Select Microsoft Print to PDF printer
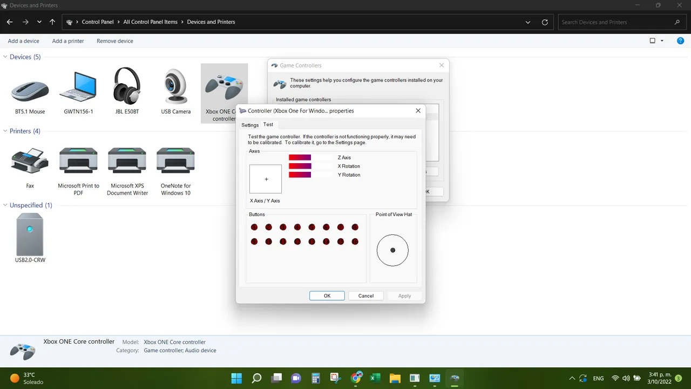 tap(78, 170)
